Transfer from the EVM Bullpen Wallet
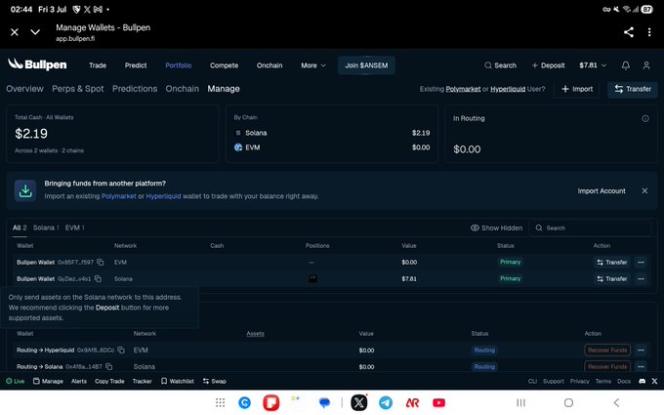The height and width of the screenshot is (415, 664). point(612,262)
